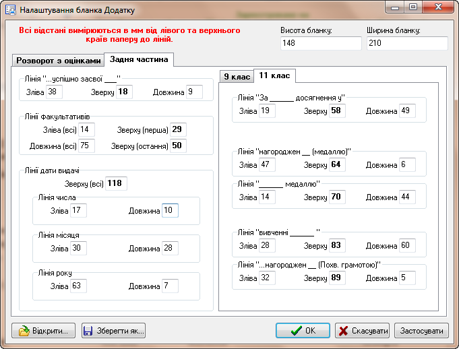459x349 pixels.
Task: Click the Ширина бланку input field
Action: [407, 43]
